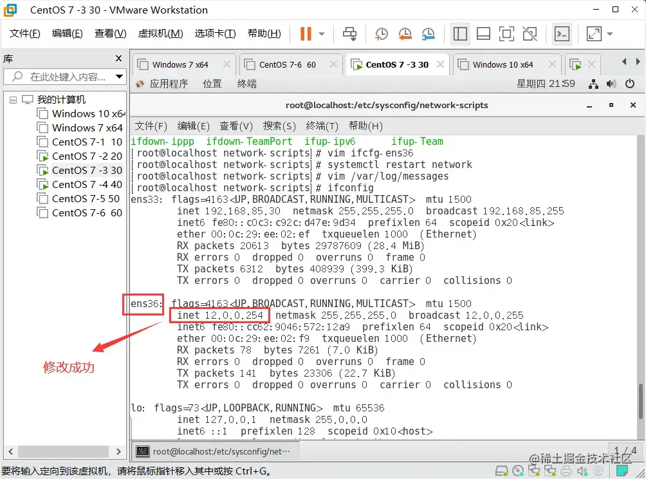Open terminal 帮助(H) menu
This screenshot has width=646, height=479.
pyautogui.click(x=366, y=126)
